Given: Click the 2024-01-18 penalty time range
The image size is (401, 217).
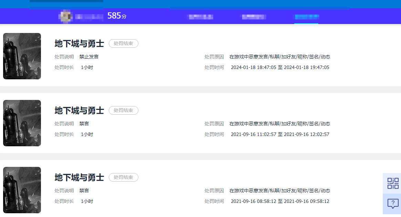Looking at the screenshot, I should point(280,67).
